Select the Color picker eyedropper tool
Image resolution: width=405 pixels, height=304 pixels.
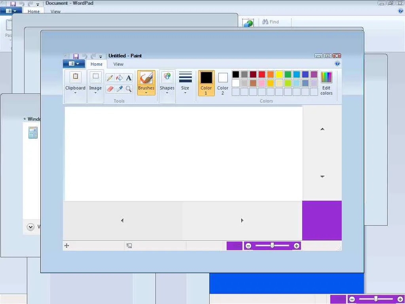(x=119, y=89)
